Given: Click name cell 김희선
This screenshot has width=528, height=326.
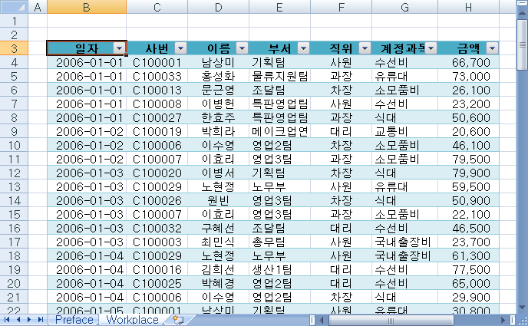Looking at the screenshot, I should point(218,269).
